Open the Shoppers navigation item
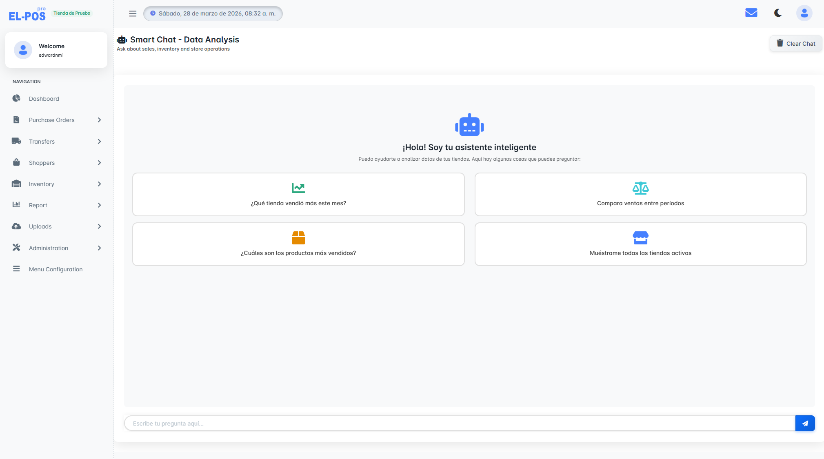The image size is (824, 459). (42, 162)
